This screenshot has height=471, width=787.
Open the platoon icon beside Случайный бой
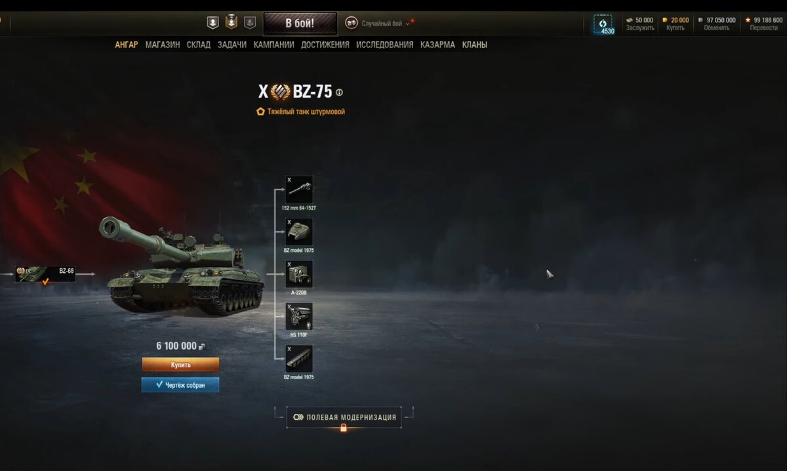pos(352,23)
